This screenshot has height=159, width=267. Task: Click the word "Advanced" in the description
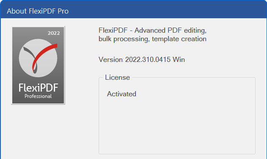(x=150, y=31)
